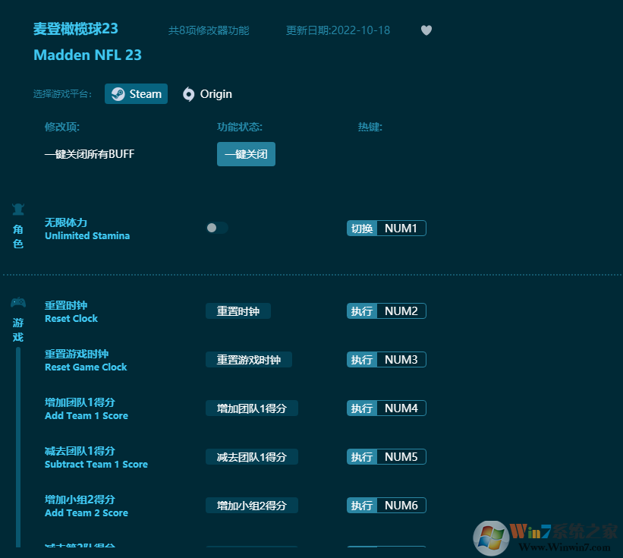This screenshot has width=623, height=558.
Task: Click the partially visible bottom action button
Action: [x=251, y=553]
